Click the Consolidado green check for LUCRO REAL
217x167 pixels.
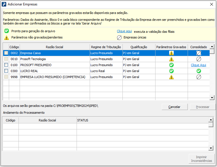(x=199, y=71)
